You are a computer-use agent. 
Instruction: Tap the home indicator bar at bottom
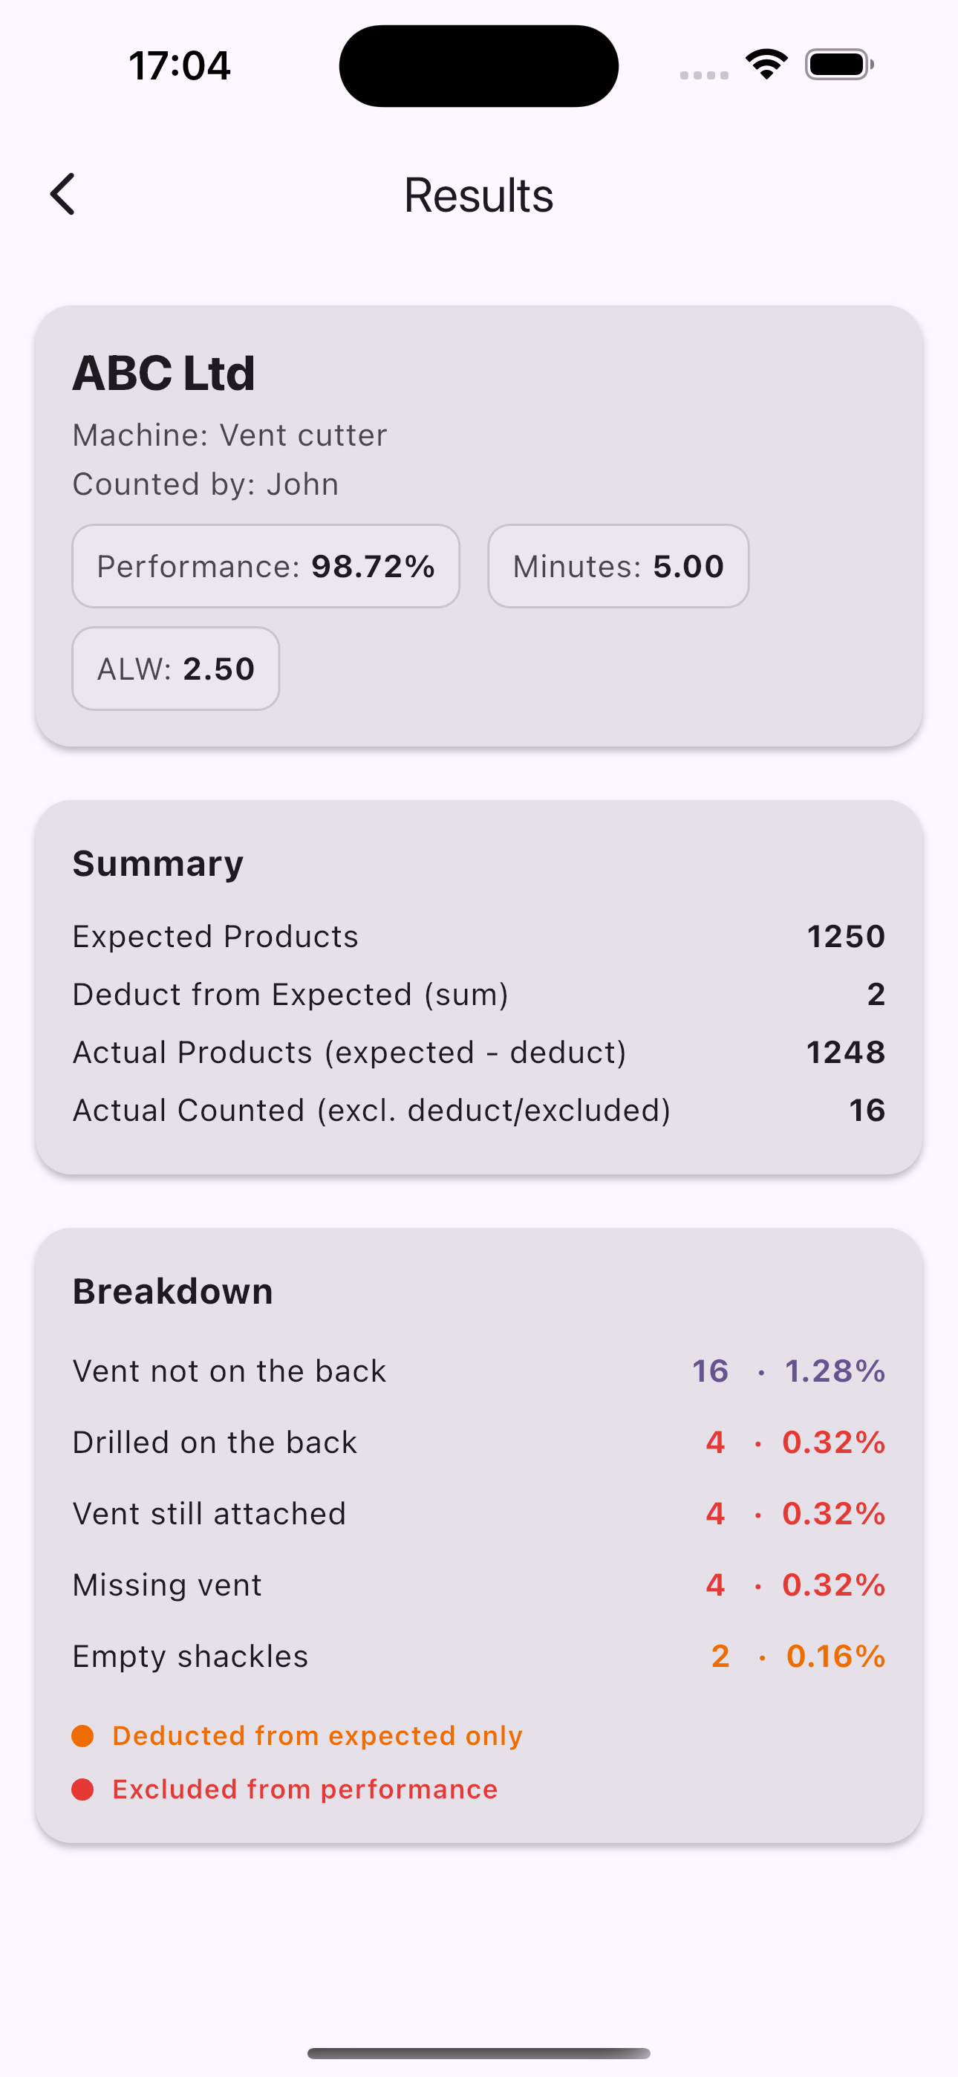point(479,2052)
